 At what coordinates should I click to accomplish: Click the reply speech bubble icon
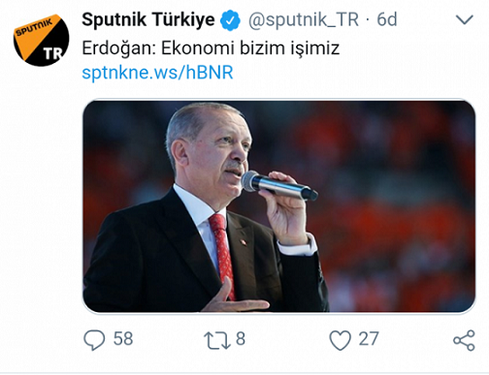(x=94, y=340)
